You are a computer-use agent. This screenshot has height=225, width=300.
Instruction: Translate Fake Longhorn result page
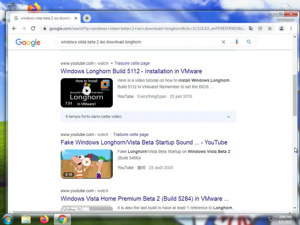click(131, 134)
